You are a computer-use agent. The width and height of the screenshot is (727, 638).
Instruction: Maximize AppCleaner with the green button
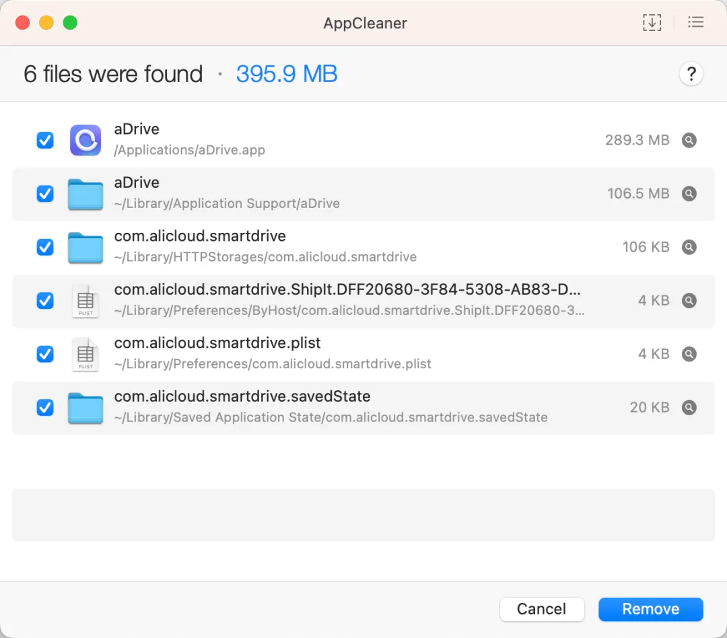pos(70,22)
